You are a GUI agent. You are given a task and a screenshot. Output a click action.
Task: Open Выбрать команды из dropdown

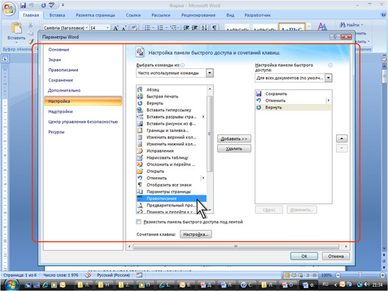point(210,73)
